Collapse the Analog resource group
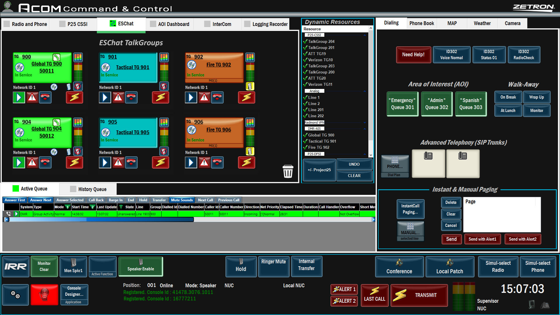Viewport: 560px width, 315px height. click(x=365, y=91)
